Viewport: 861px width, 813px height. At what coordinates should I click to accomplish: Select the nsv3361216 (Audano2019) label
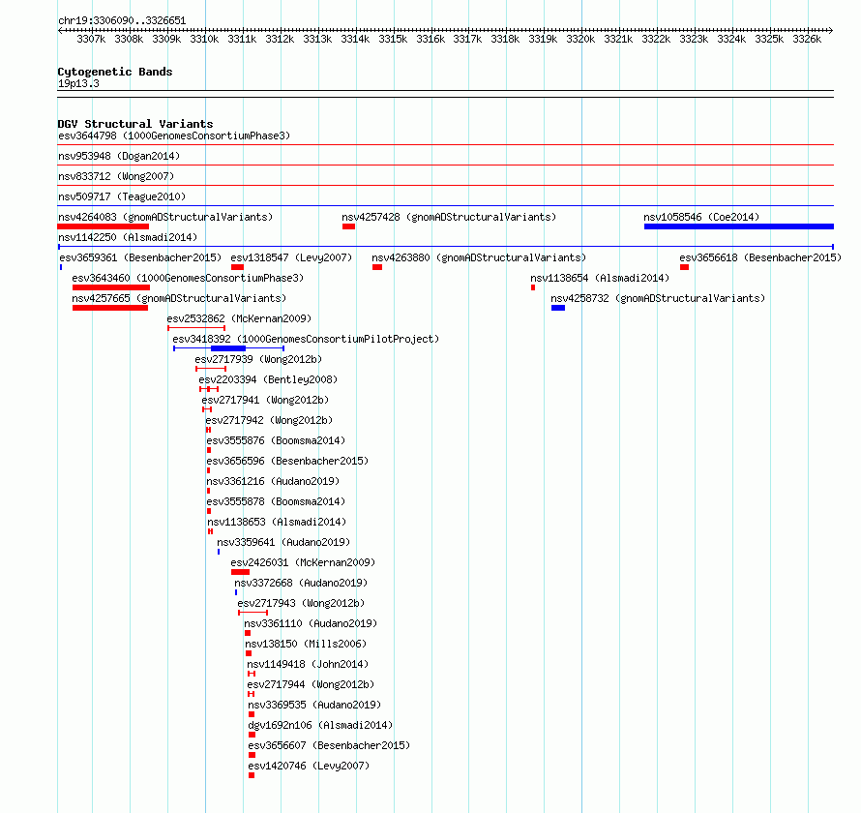[x=273, y=481]
